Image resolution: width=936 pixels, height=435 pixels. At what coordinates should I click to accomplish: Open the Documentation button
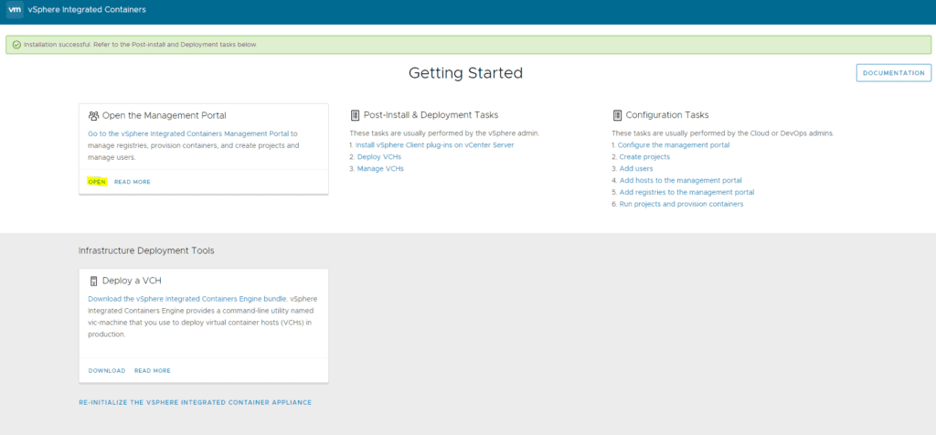tap(893, 73)
